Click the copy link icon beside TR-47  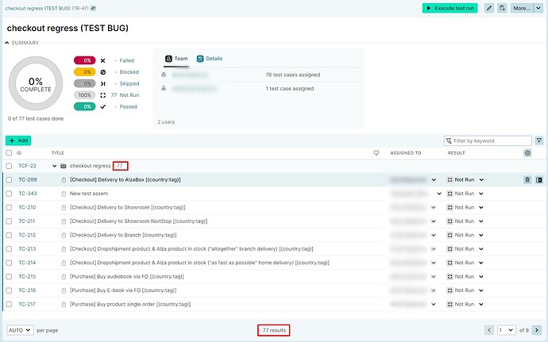point(93,8)
